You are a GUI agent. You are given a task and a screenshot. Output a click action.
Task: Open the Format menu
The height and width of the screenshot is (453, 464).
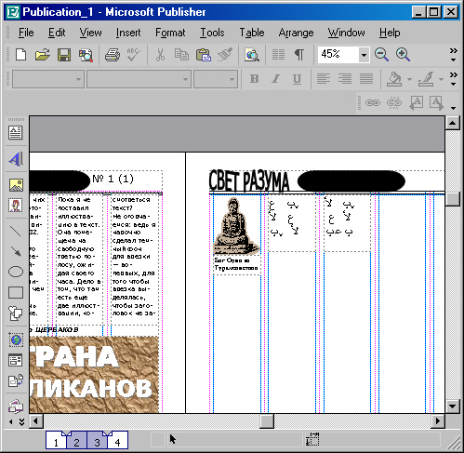tap(170, 33)
